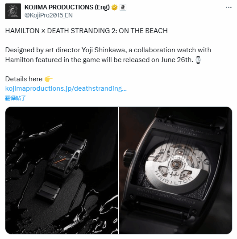Open the KOJIMA PRODUCTIONS (Eng) display name
The image size is (237, 239).
pyautogui.click(x=67, y=7)
